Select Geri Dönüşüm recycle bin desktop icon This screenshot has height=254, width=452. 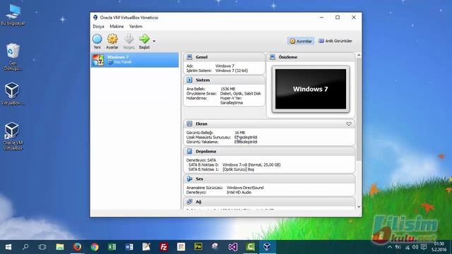click(13, 57)
